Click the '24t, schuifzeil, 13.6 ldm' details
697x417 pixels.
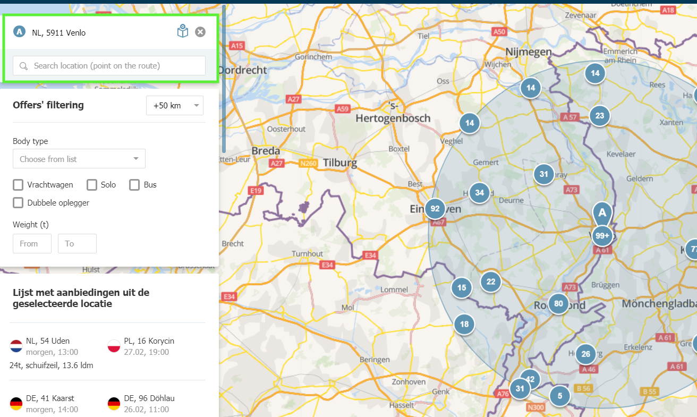pos(51,365)
